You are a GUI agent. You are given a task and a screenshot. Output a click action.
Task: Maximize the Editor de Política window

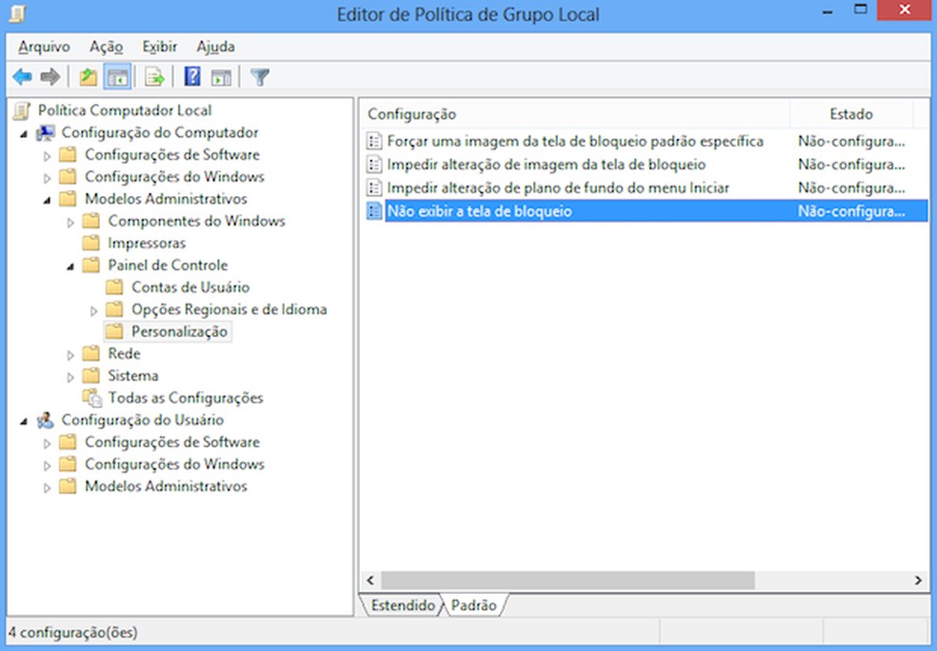pyautogui.click(x=860, y=10)
